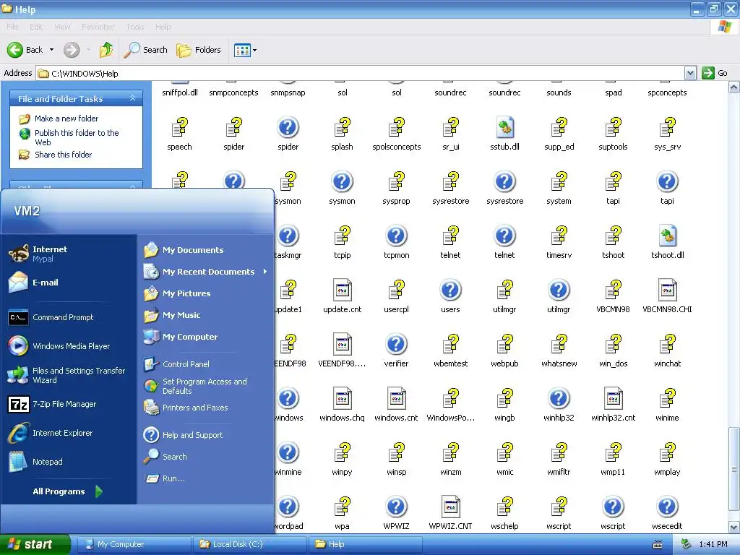Image resolution: width=740 pixels, height=555 pixels.
Task: Toggle the Folders pane button
Action: 199,50
